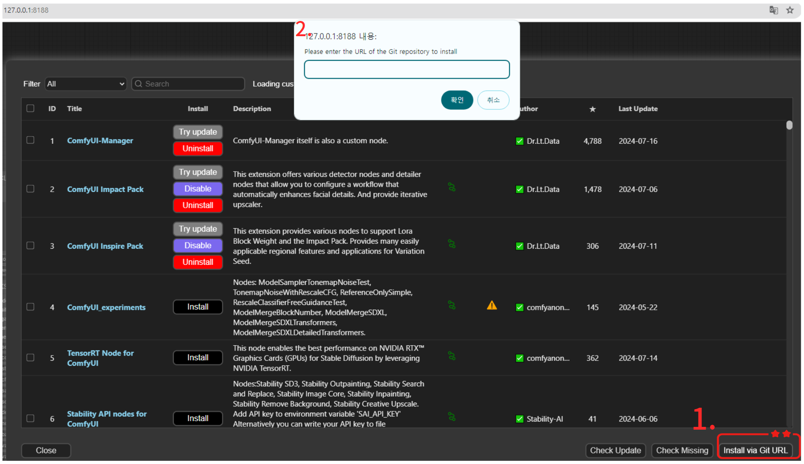Viewport: 804px width, 464px height.
Task: Click the star column header icon
Action: click(x=593, y=109)
